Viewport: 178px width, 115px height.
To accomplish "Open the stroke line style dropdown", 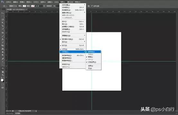I will pos(49,6).
